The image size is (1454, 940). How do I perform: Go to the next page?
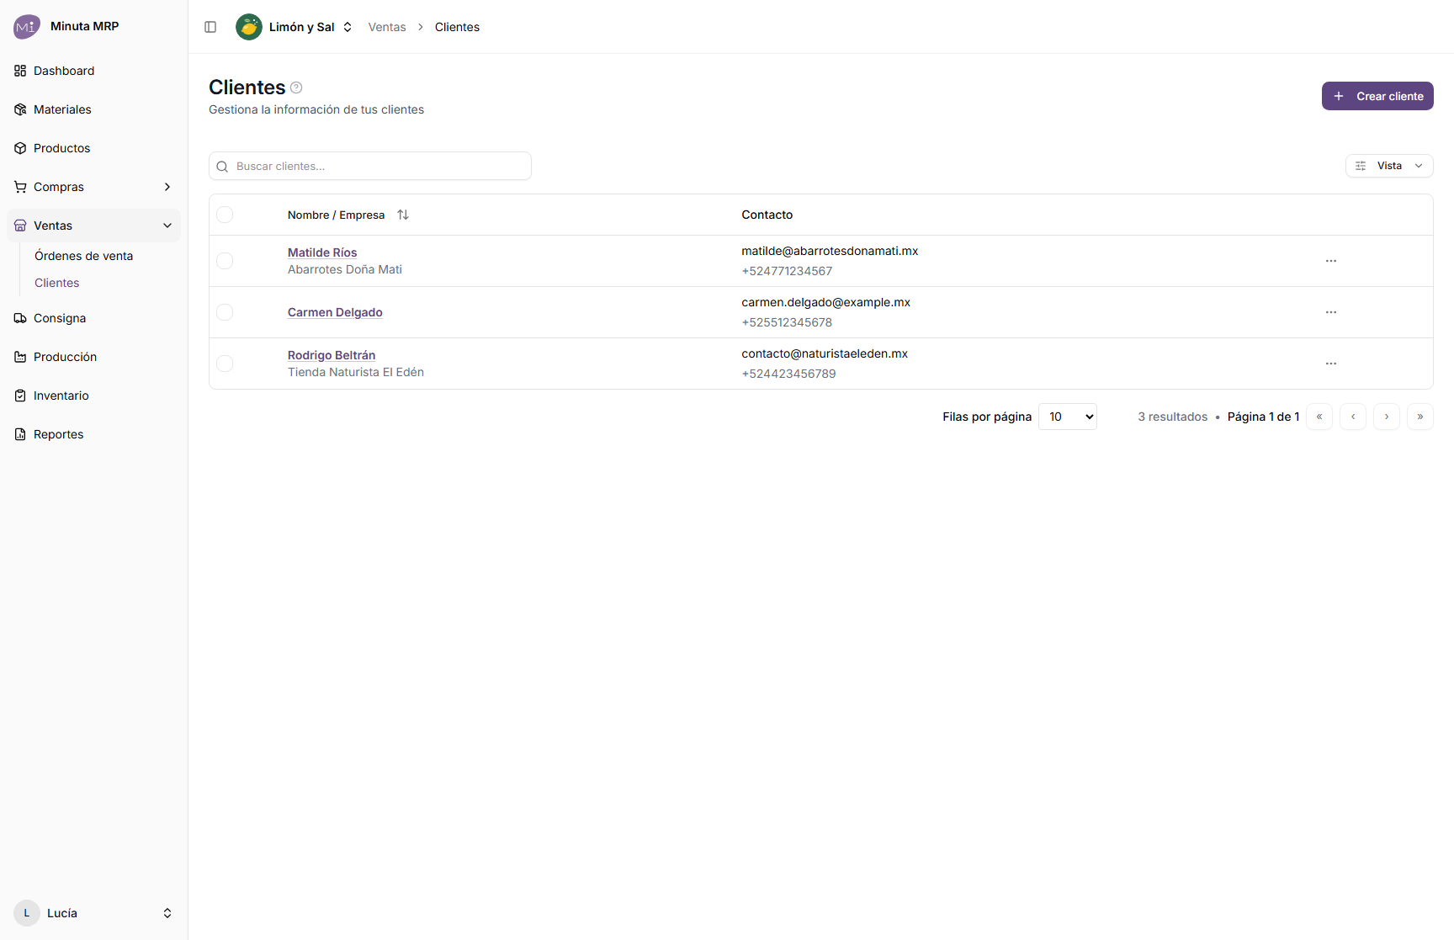tap(1387, 417)
